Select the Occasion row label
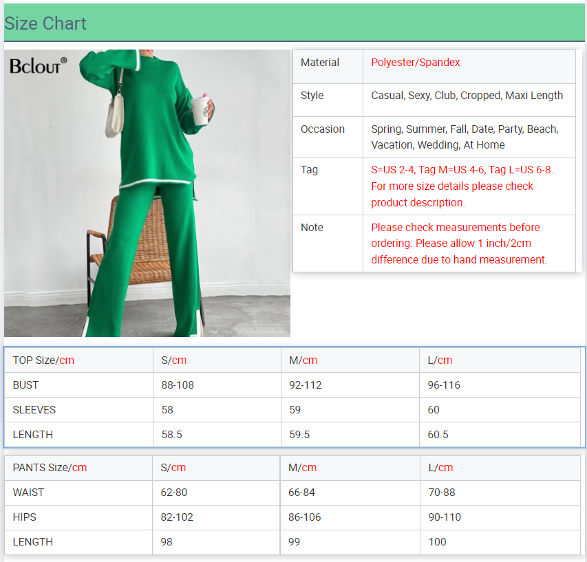Viewport: 587px width, 562px height. [x=323, y=129]
